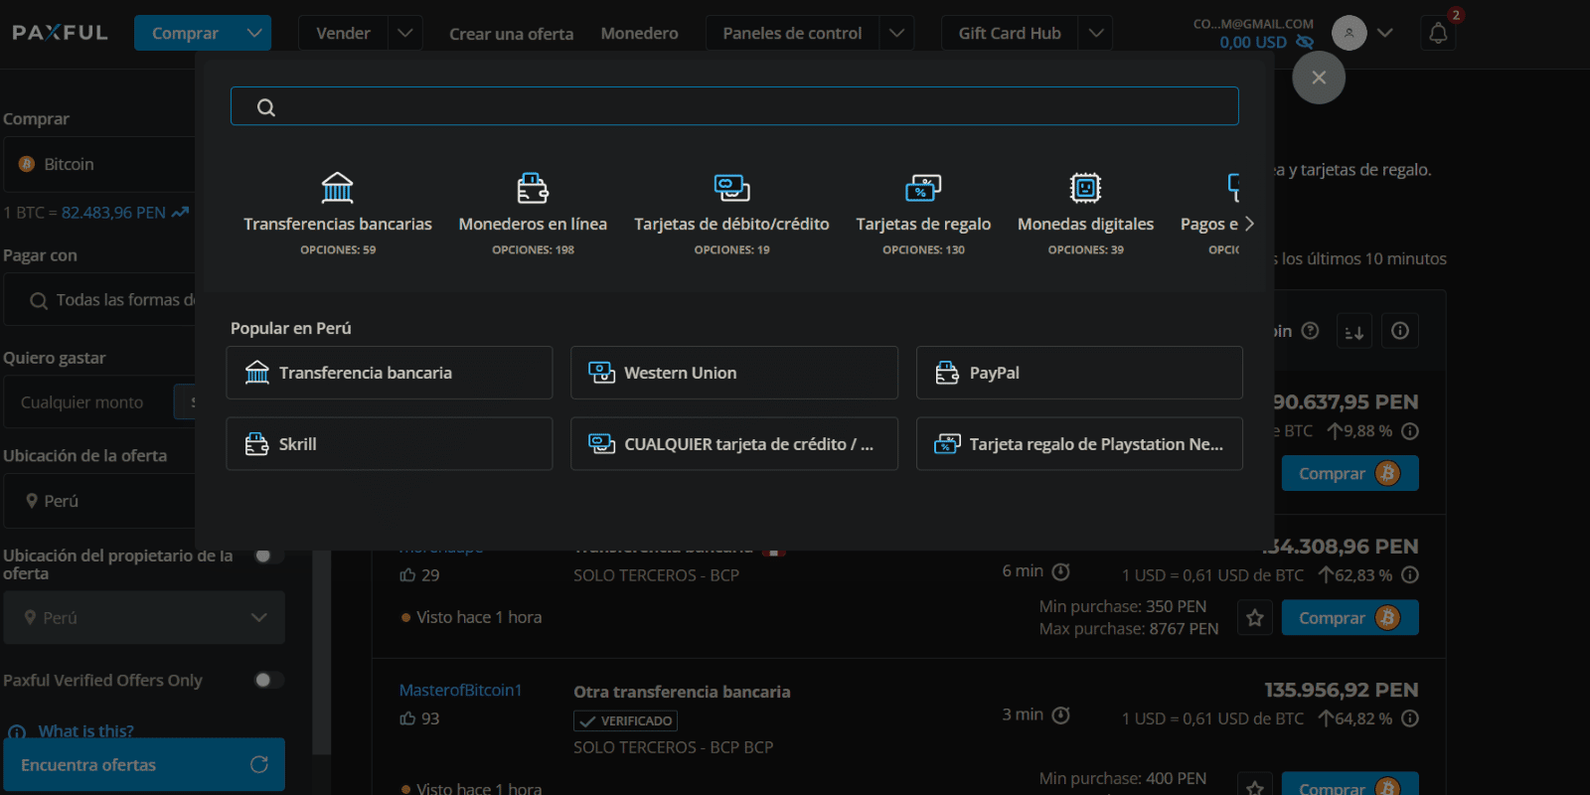Click Comprar for 90.637,95 PEN offer
This screenshot has width=1590, height=795.
1350,473
